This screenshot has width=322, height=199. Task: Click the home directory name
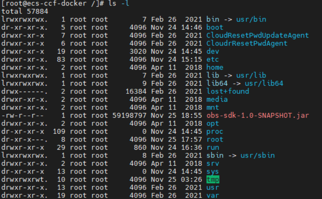(215, 68)
